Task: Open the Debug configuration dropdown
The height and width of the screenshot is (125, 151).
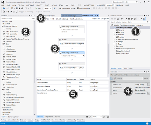Action: [51, 8]
